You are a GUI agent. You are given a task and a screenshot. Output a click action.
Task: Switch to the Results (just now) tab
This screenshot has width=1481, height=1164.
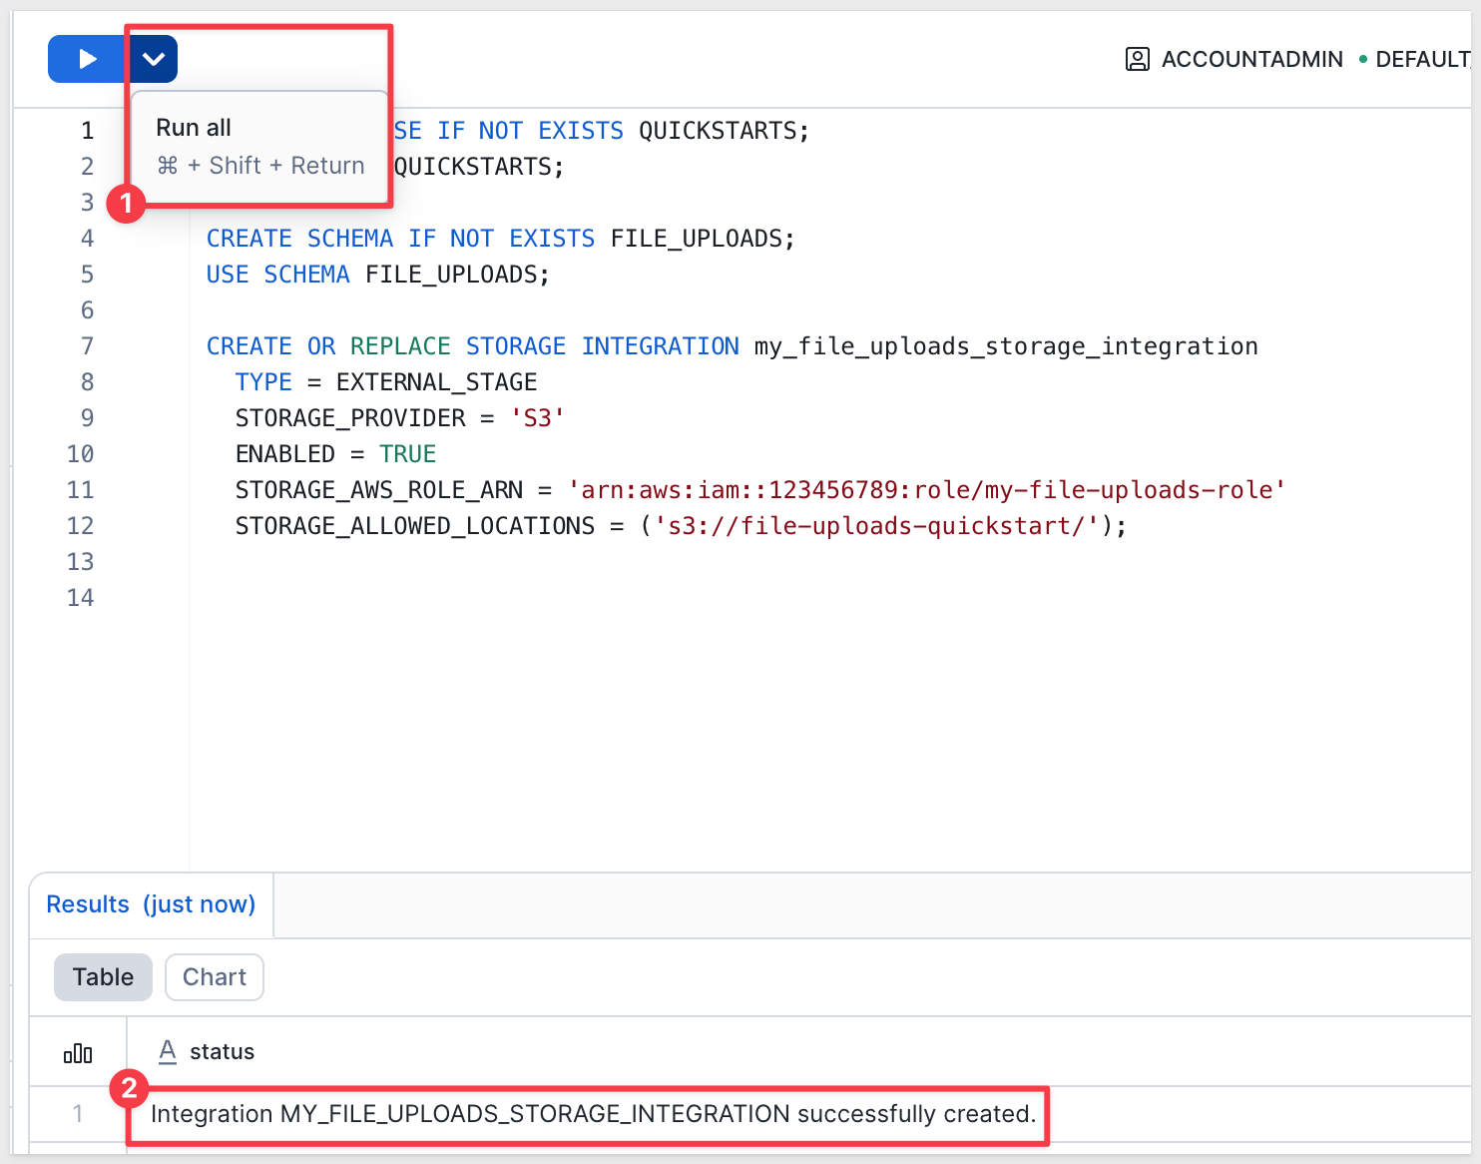tap(151, 904)
